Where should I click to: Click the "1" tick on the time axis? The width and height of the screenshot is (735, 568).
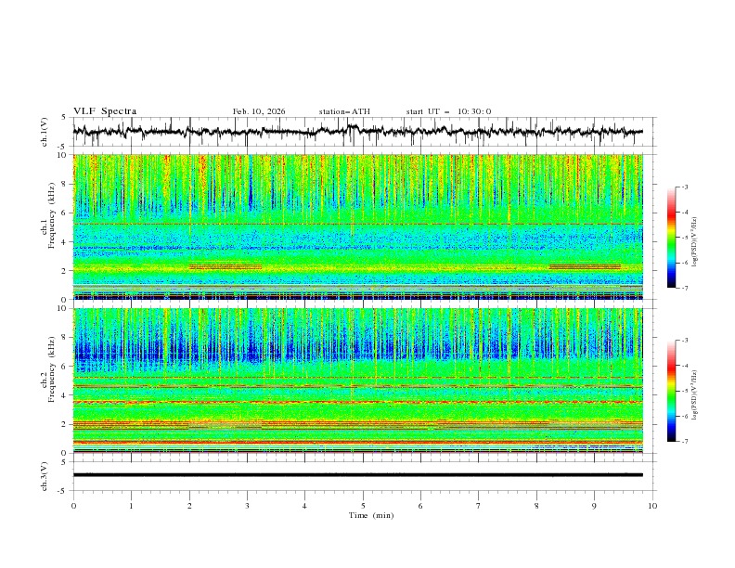(x=131, y=506)
